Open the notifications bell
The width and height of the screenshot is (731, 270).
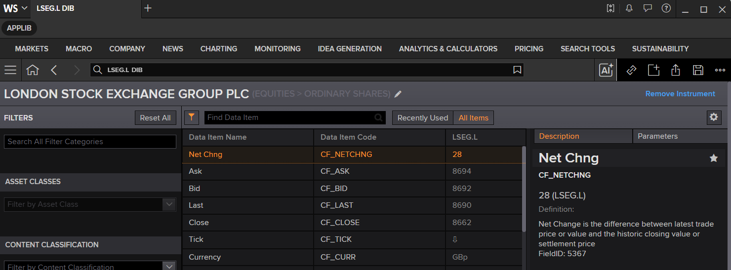pyautogui.click(x=629, y=8)
